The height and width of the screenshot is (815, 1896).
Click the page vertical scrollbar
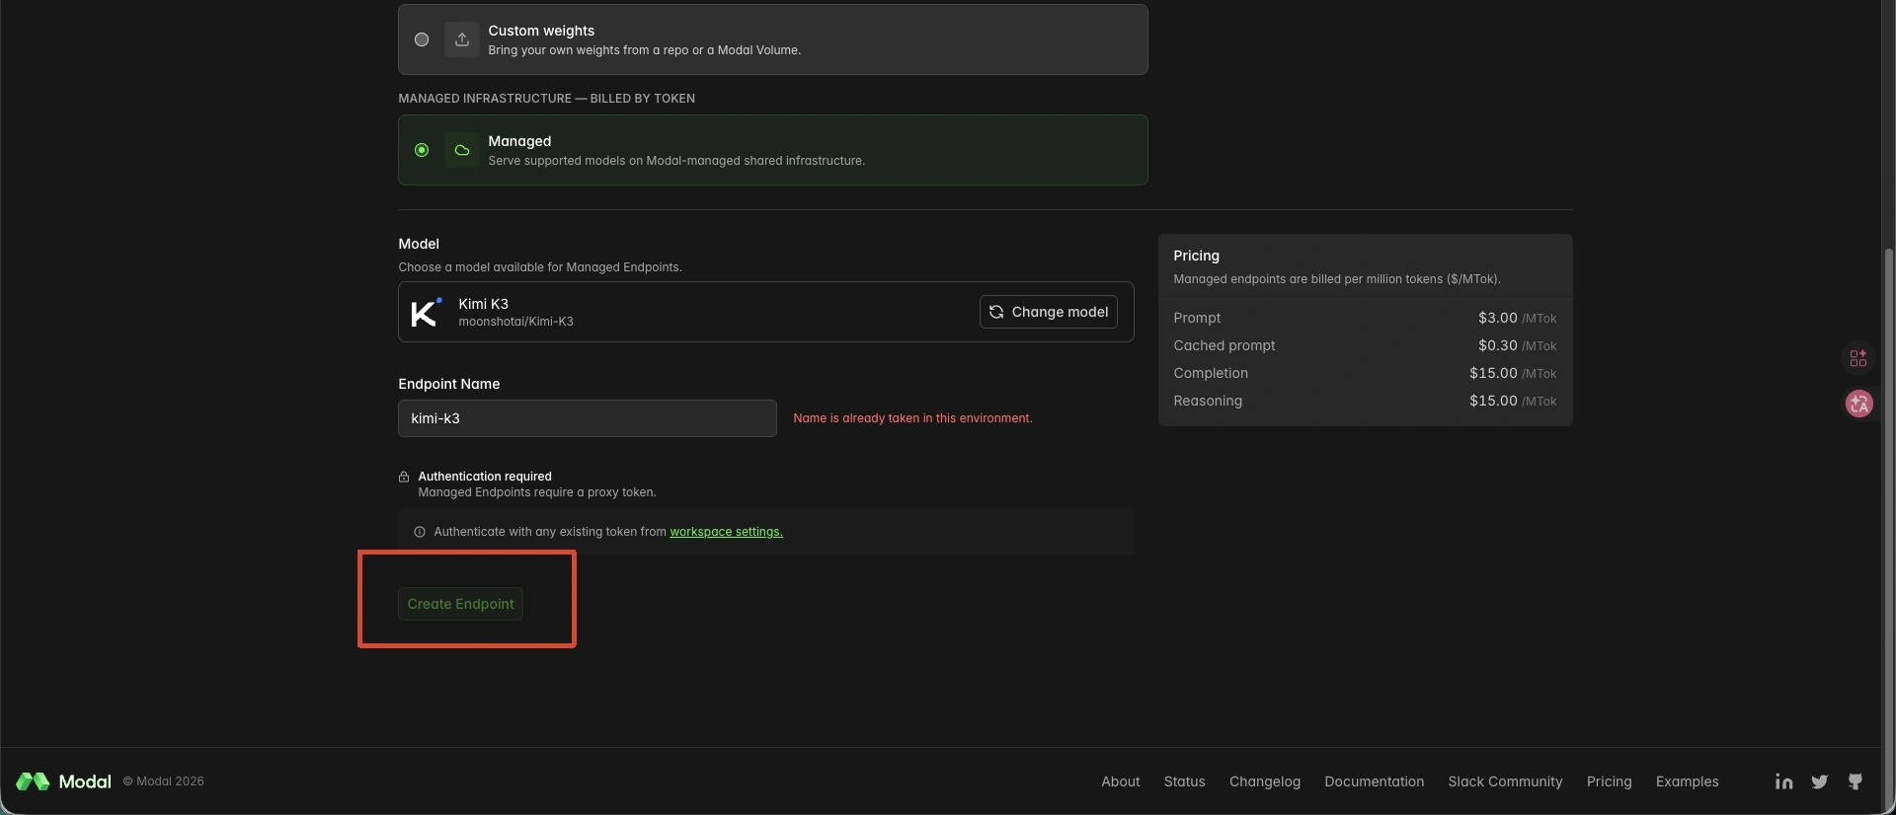click(1888, 493)
